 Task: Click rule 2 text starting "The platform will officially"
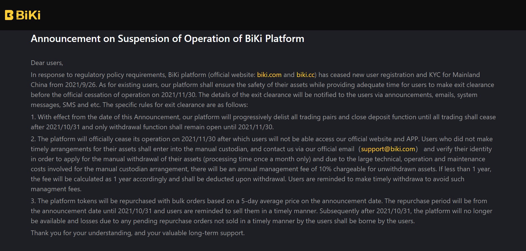pos(261,164)
